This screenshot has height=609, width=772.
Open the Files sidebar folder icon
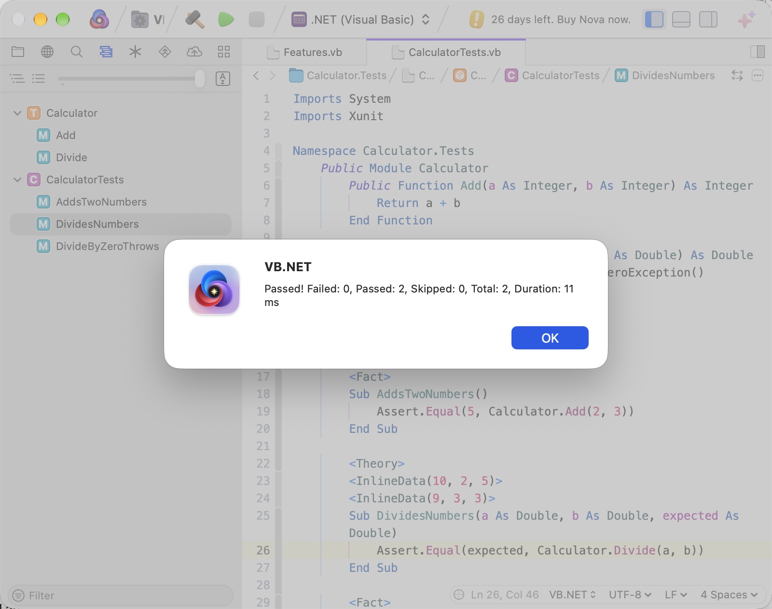18,52
